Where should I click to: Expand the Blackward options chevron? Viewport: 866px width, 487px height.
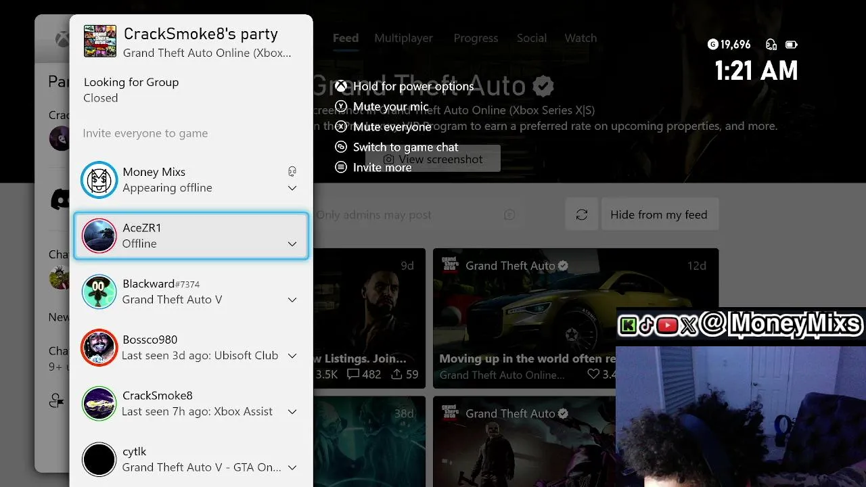coord(292,300)
